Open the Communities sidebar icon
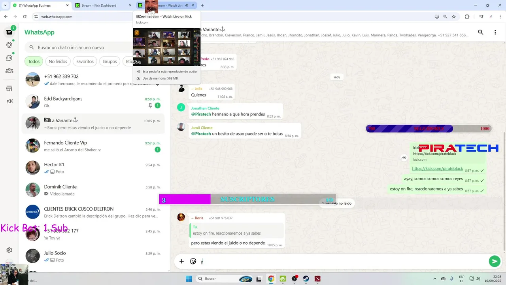The height and width of the screenshot is (285, 506). click(9, 70)
